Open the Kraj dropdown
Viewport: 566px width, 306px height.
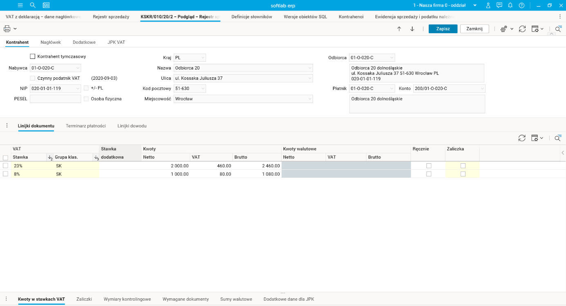point(203,58)
